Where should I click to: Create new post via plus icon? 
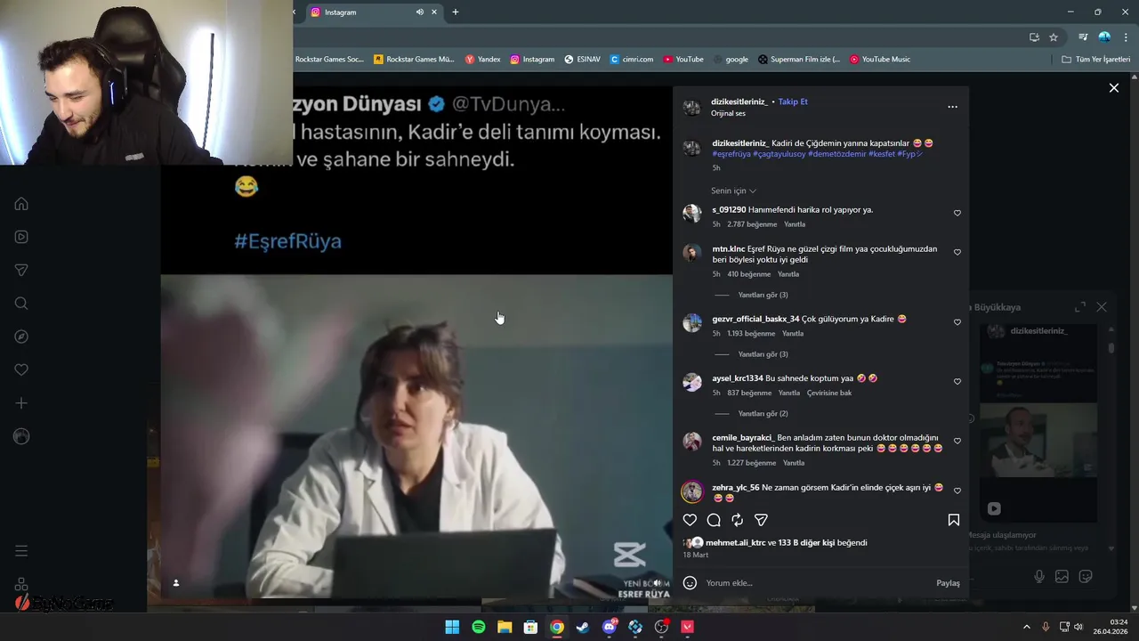coord(21,403)
